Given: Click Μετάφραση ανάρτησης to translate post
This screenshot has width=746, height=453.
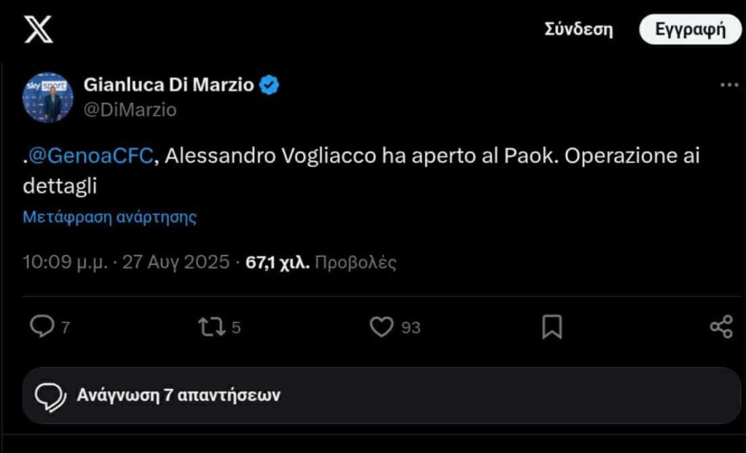Looking at the screenshot, I should click(109, 216).
